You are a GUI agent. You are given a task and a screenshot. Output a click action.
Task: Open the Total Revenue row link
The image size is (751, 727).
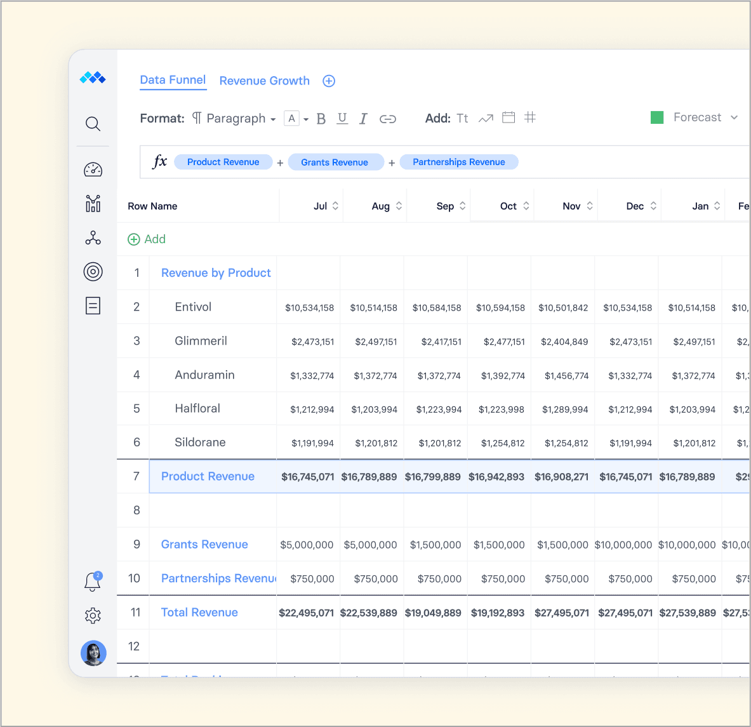point(199,612)
